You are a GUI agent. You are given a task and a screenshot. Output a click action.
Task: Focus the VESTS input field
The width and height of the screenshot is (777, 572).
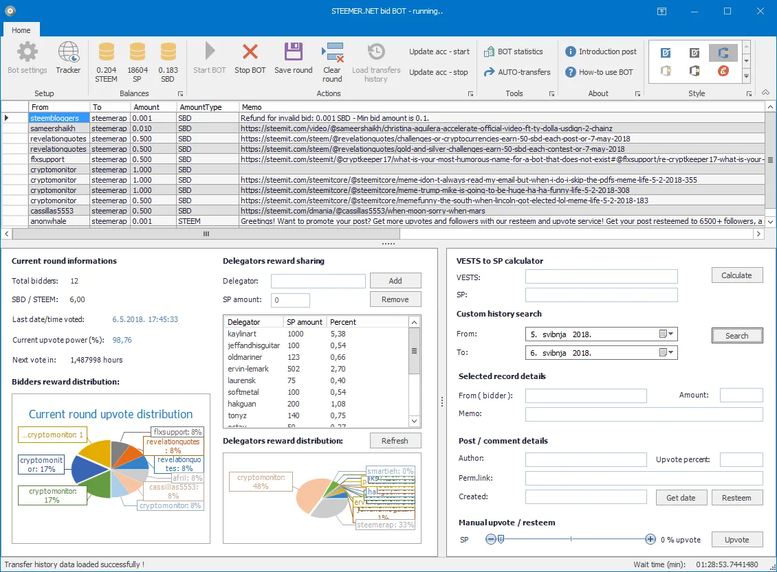tap(601, 277)
